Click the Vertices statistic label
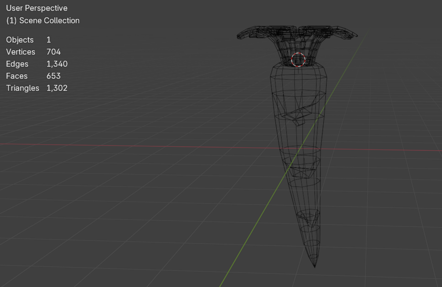Screen dimensions: 442x287 point(21,52)
